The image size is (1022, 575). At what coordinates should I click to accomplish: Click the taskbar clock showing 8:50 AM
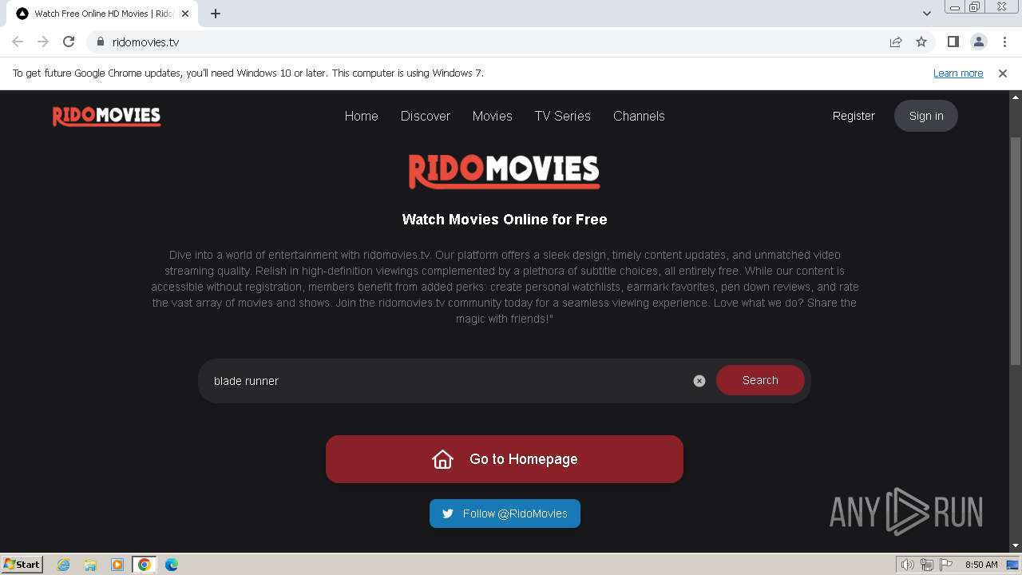[981, 565]
